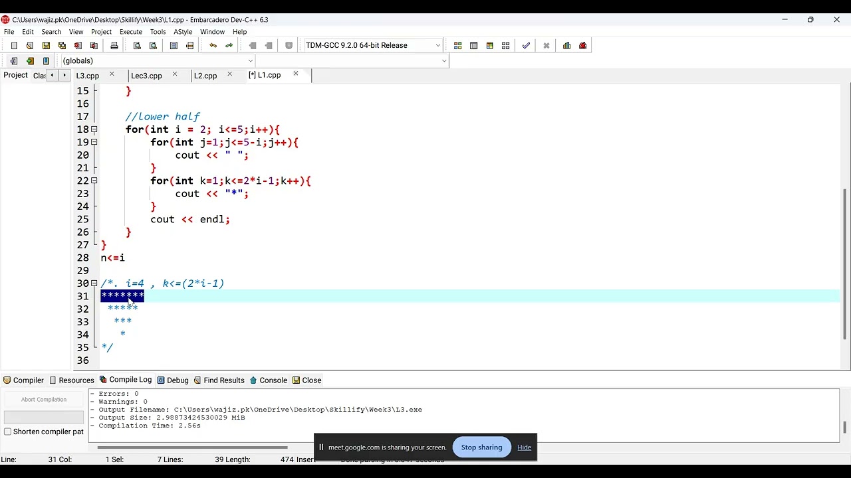Click the Stop sharing button

481,447
